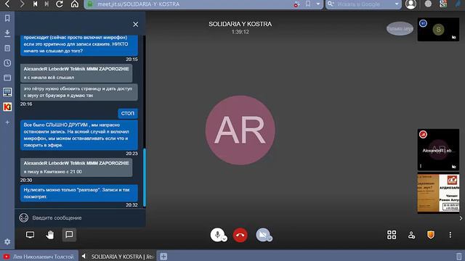The height and width of the screenshot is (261, 465).
Task: Open browser settings gear in sidebar
Action: click(7, 241)
